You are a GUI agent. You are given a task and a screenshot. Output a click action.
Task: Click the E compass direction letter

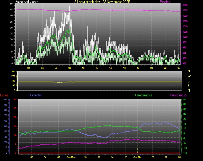tap(189, 85)
